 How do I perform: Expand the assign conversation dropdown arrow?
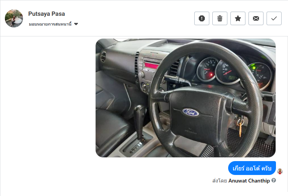76,24
